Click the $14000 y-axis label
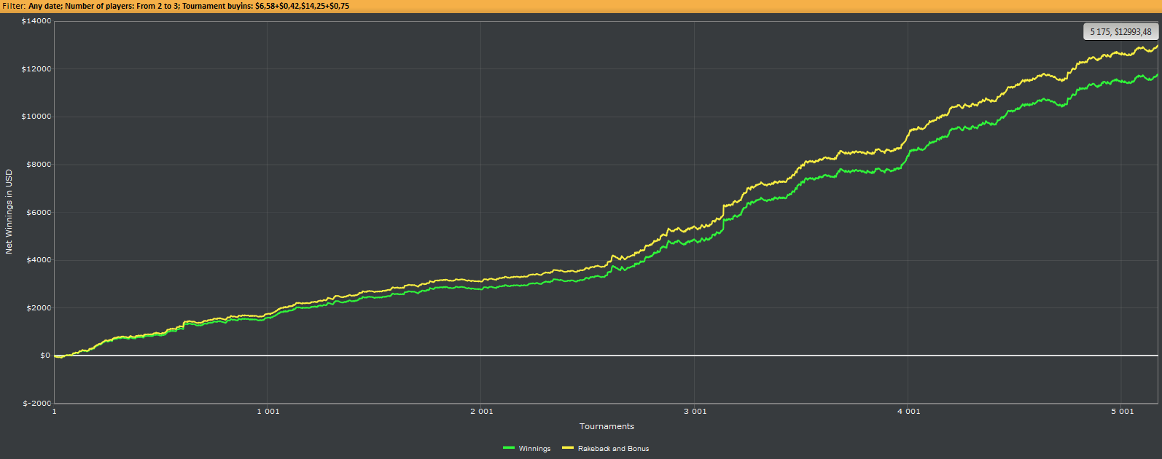This screenshot has width=1162, height=459. (x=36, y=21)
